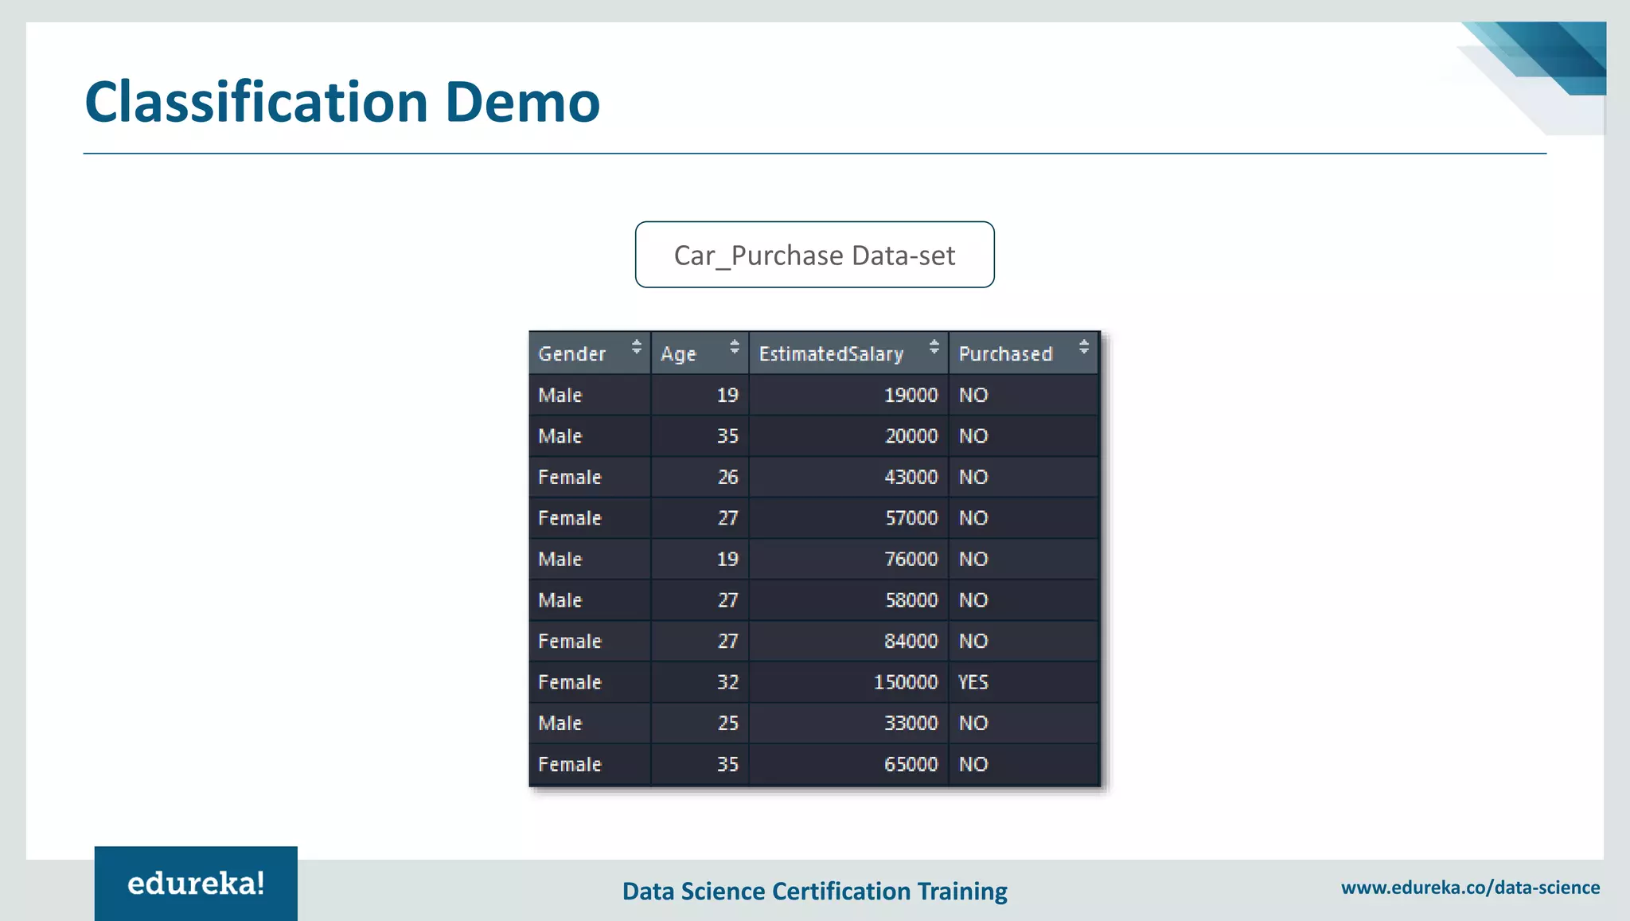The image size is (1630, 921).
Task: Click Purchased value in 65000 salary row
Action: pos(973,764)
